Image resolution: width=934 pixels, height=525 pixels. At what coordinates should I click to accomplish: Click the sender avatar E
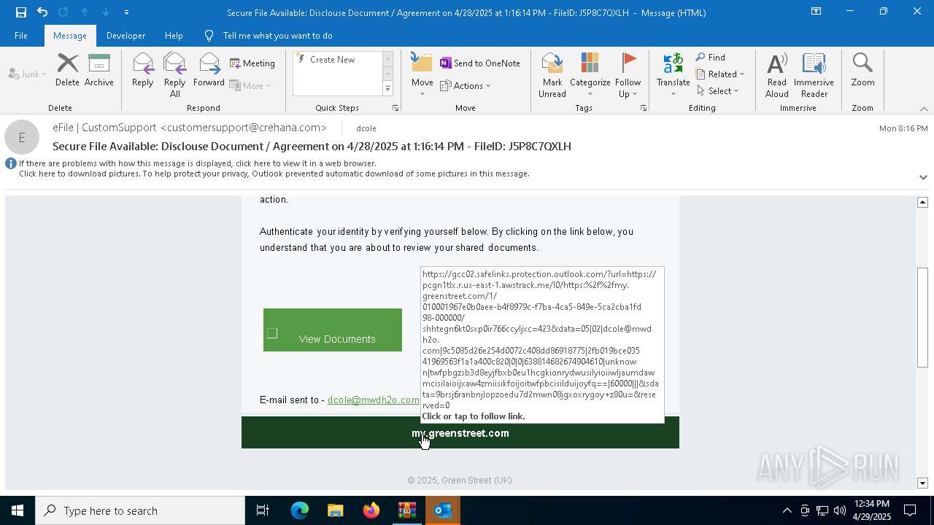22,137
